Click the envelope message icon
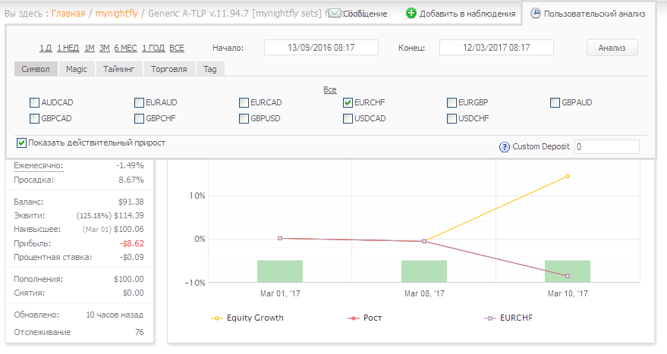 [335, 13]
